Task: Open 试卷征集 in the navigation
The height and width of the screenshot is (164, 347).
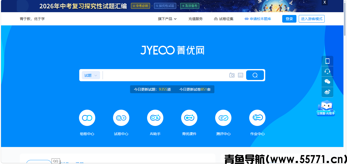Action: (224, 19)
